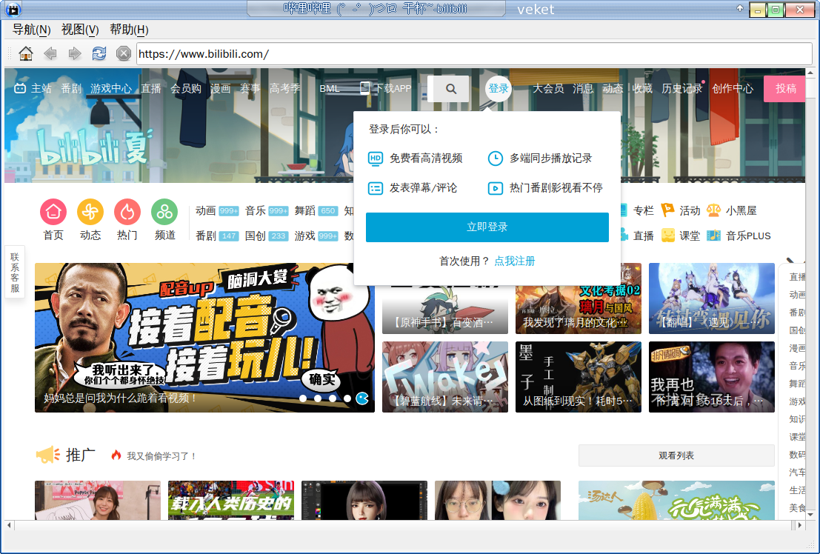The image size is (820, 554).
Task: Click the 下载APP phone icon
Action: (364, 88)
